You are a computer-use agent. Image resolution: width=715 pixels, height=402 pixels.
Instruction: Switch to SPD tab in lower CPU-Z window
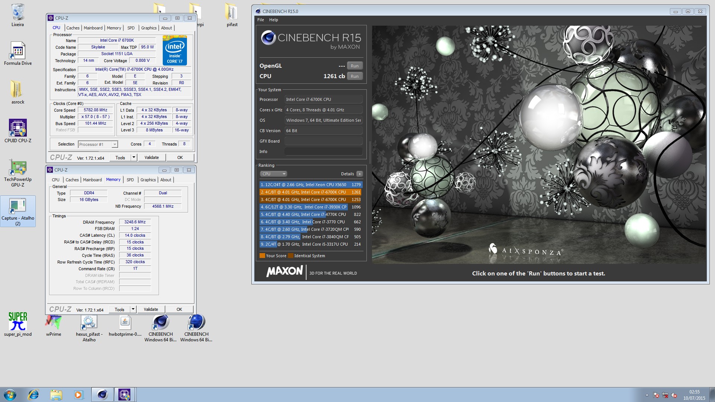[130, 180]
